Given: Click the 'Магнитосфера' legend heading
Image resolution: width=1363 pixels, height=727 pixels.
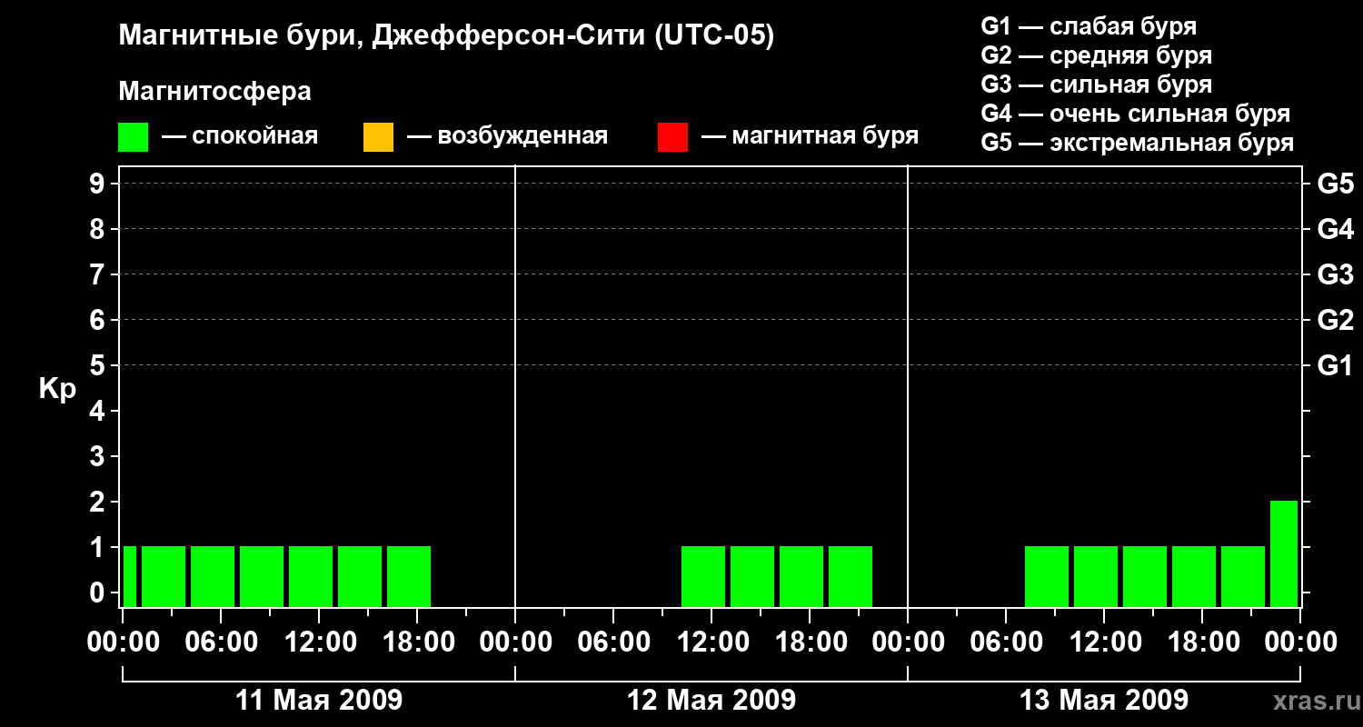Looking at the screenshot, I should click(215, 92).
